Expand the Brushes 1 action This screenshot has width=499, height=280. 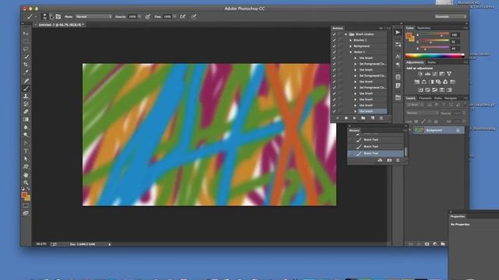pyautogui.click(x=351, y=40)
